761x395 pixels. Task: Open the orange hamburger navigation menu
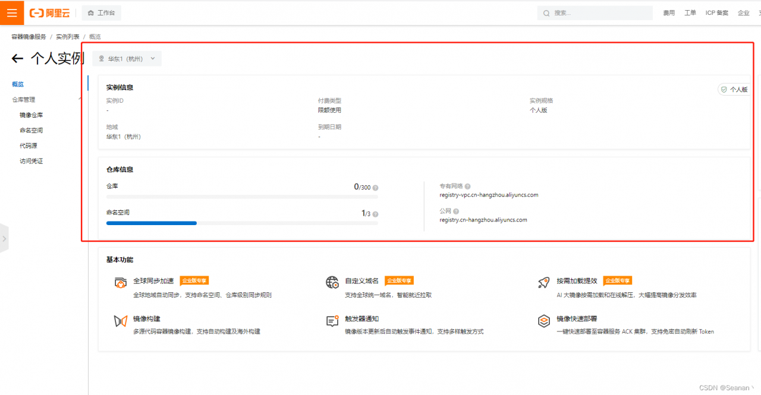(12, 12)
